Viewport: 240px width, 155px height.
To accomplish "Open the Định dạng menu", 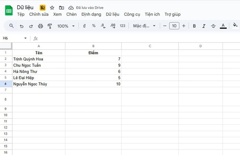I will [x=91, y=14].
